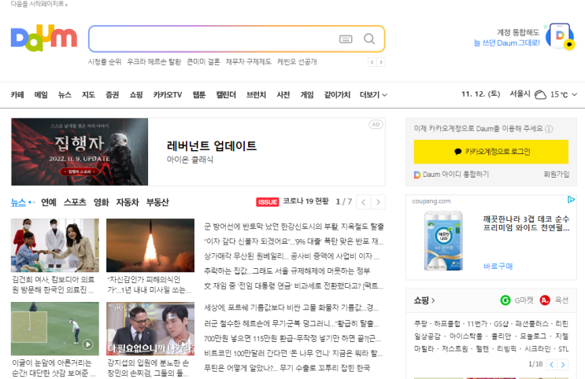Switch to the 부동산 tab
585x379 pixels.
157,202
